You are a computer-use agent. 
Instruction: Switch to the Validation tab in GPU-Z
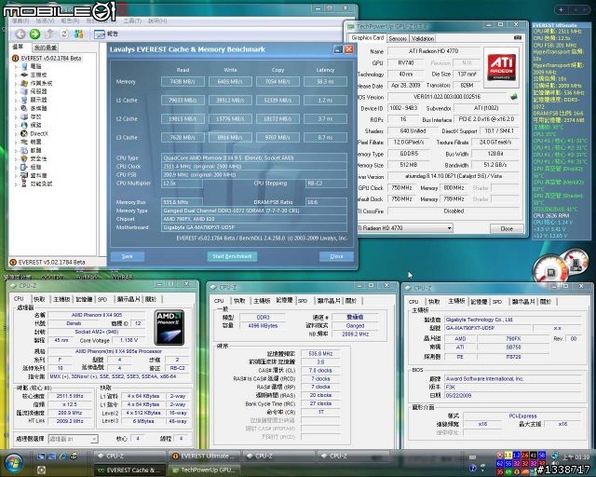coord(423,38)
